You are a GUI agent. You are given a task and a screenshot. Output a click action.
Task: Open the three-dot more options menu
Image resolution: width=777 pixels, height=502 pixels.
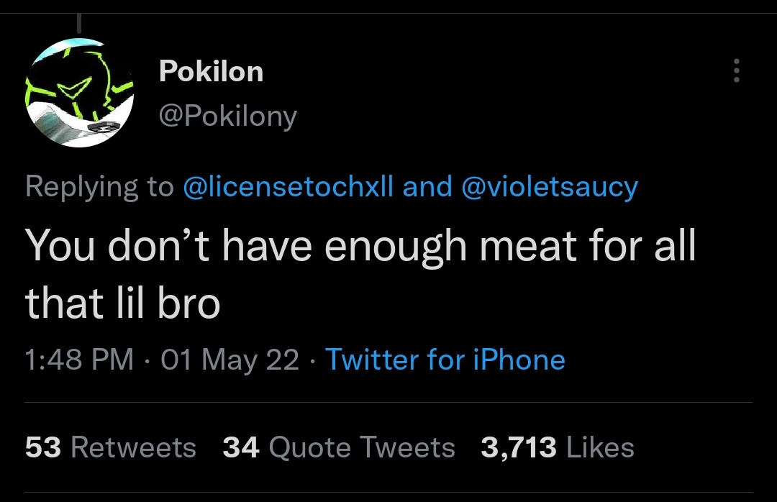click(737, 70)
